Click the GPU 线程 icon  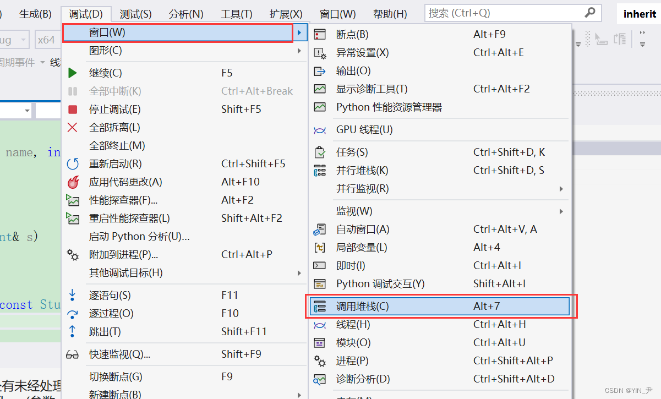point(320,130)
